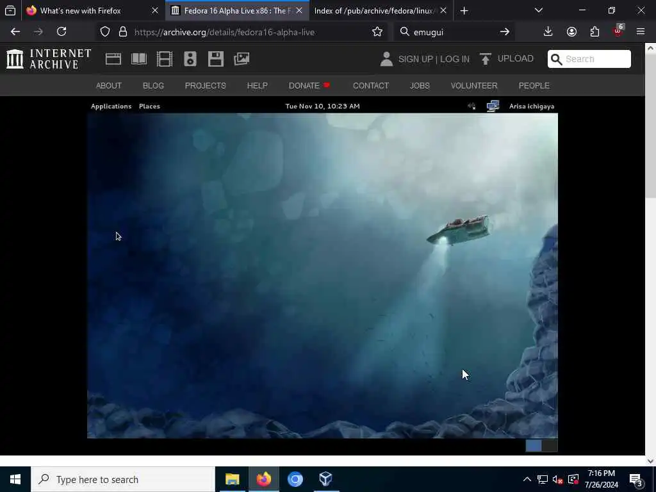Bookmark this page with the star

click(x=377, y=32)
